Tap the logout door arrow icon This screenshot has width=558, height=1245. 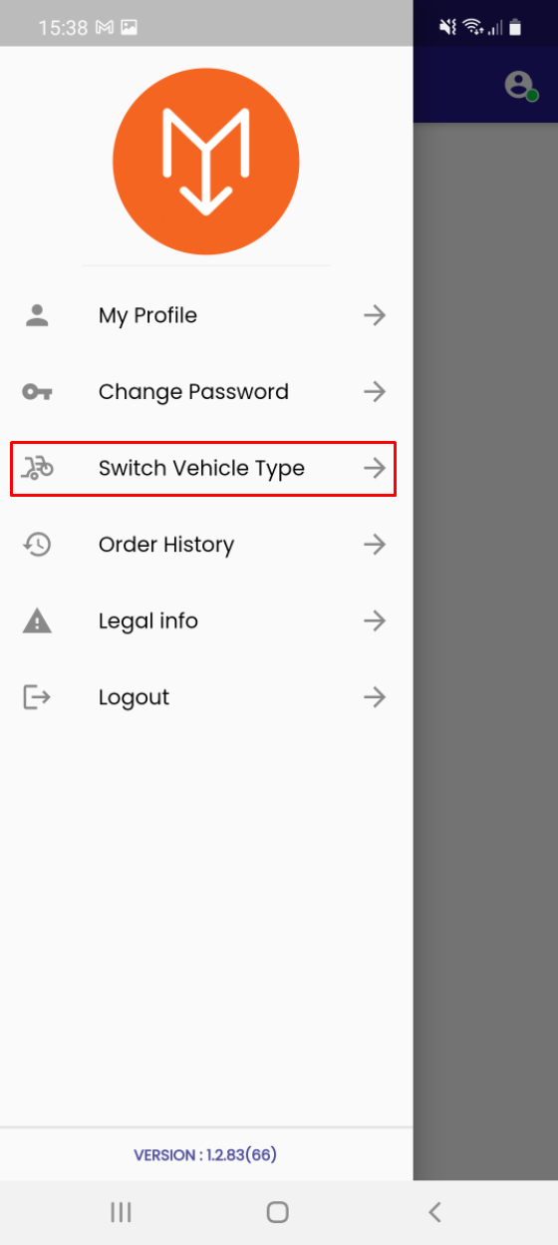(37, 697)
